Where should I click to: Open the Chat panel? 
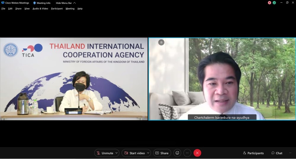click(277, 153)
